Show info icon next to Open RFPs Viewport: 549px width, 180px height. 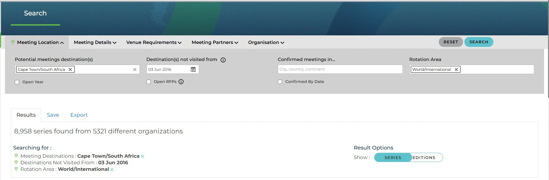(181, 82)
